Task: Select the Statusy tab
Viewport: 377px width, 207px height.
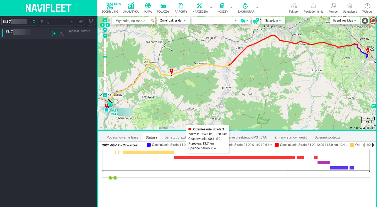Action: tap(151, 137)
